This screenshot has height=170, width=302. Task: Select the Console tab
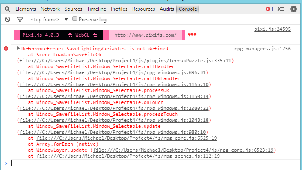188,9
